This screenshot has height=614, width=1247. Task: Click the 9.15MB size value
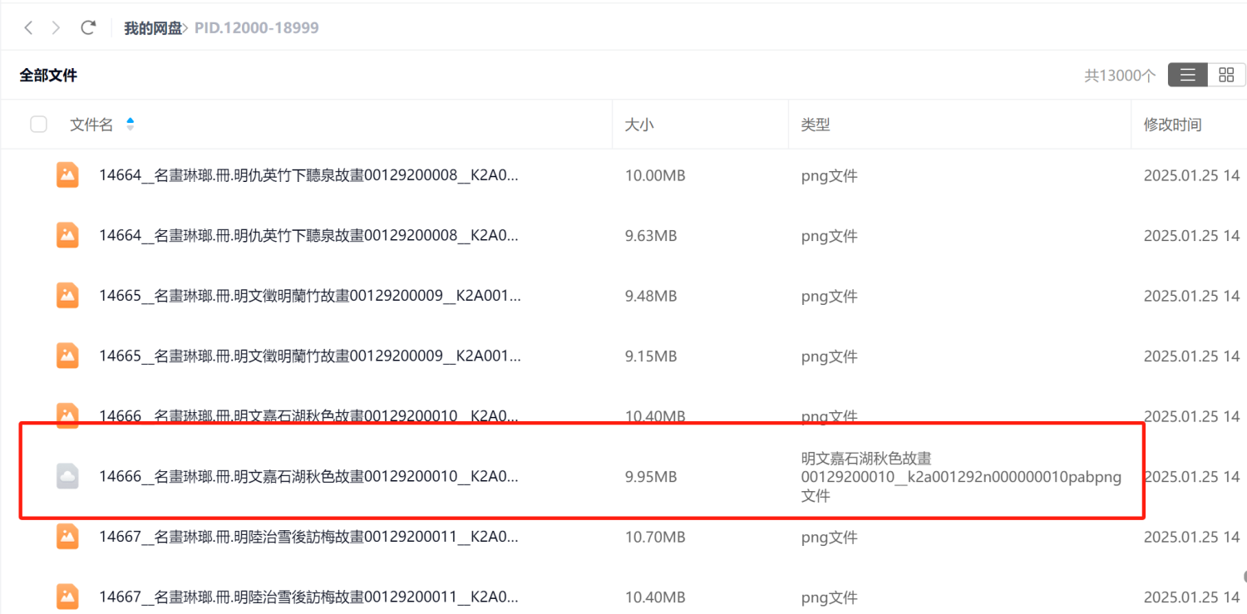pos(651,356)
